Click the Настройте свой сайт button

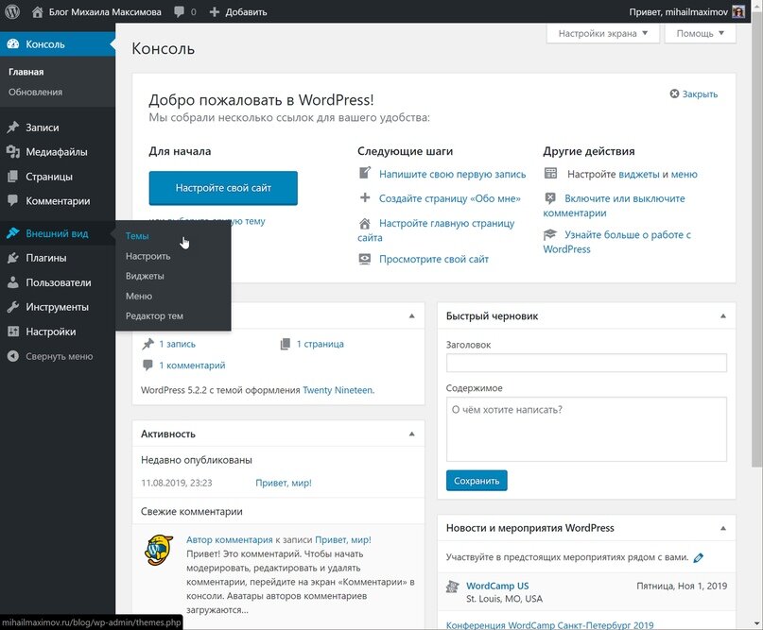223,188
